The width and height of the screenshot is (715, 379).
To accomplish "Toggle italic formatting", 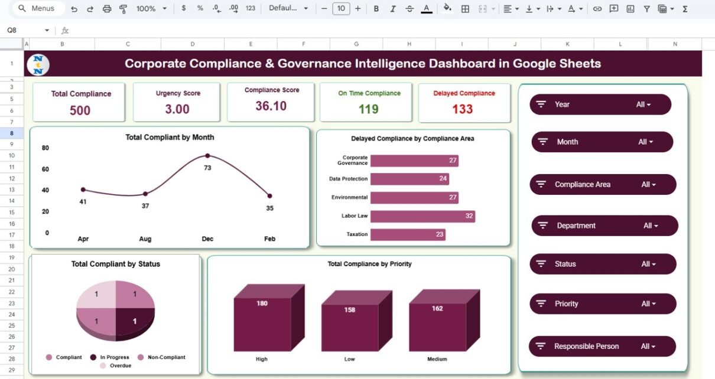I will pyautogui.click(x=392, y=9).
